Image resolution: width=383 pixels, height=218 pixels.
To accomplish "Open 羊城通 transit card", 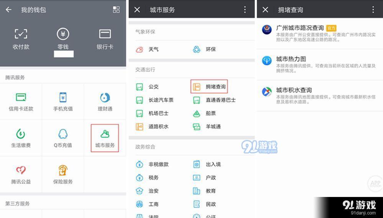I will (x=207, y=127).
